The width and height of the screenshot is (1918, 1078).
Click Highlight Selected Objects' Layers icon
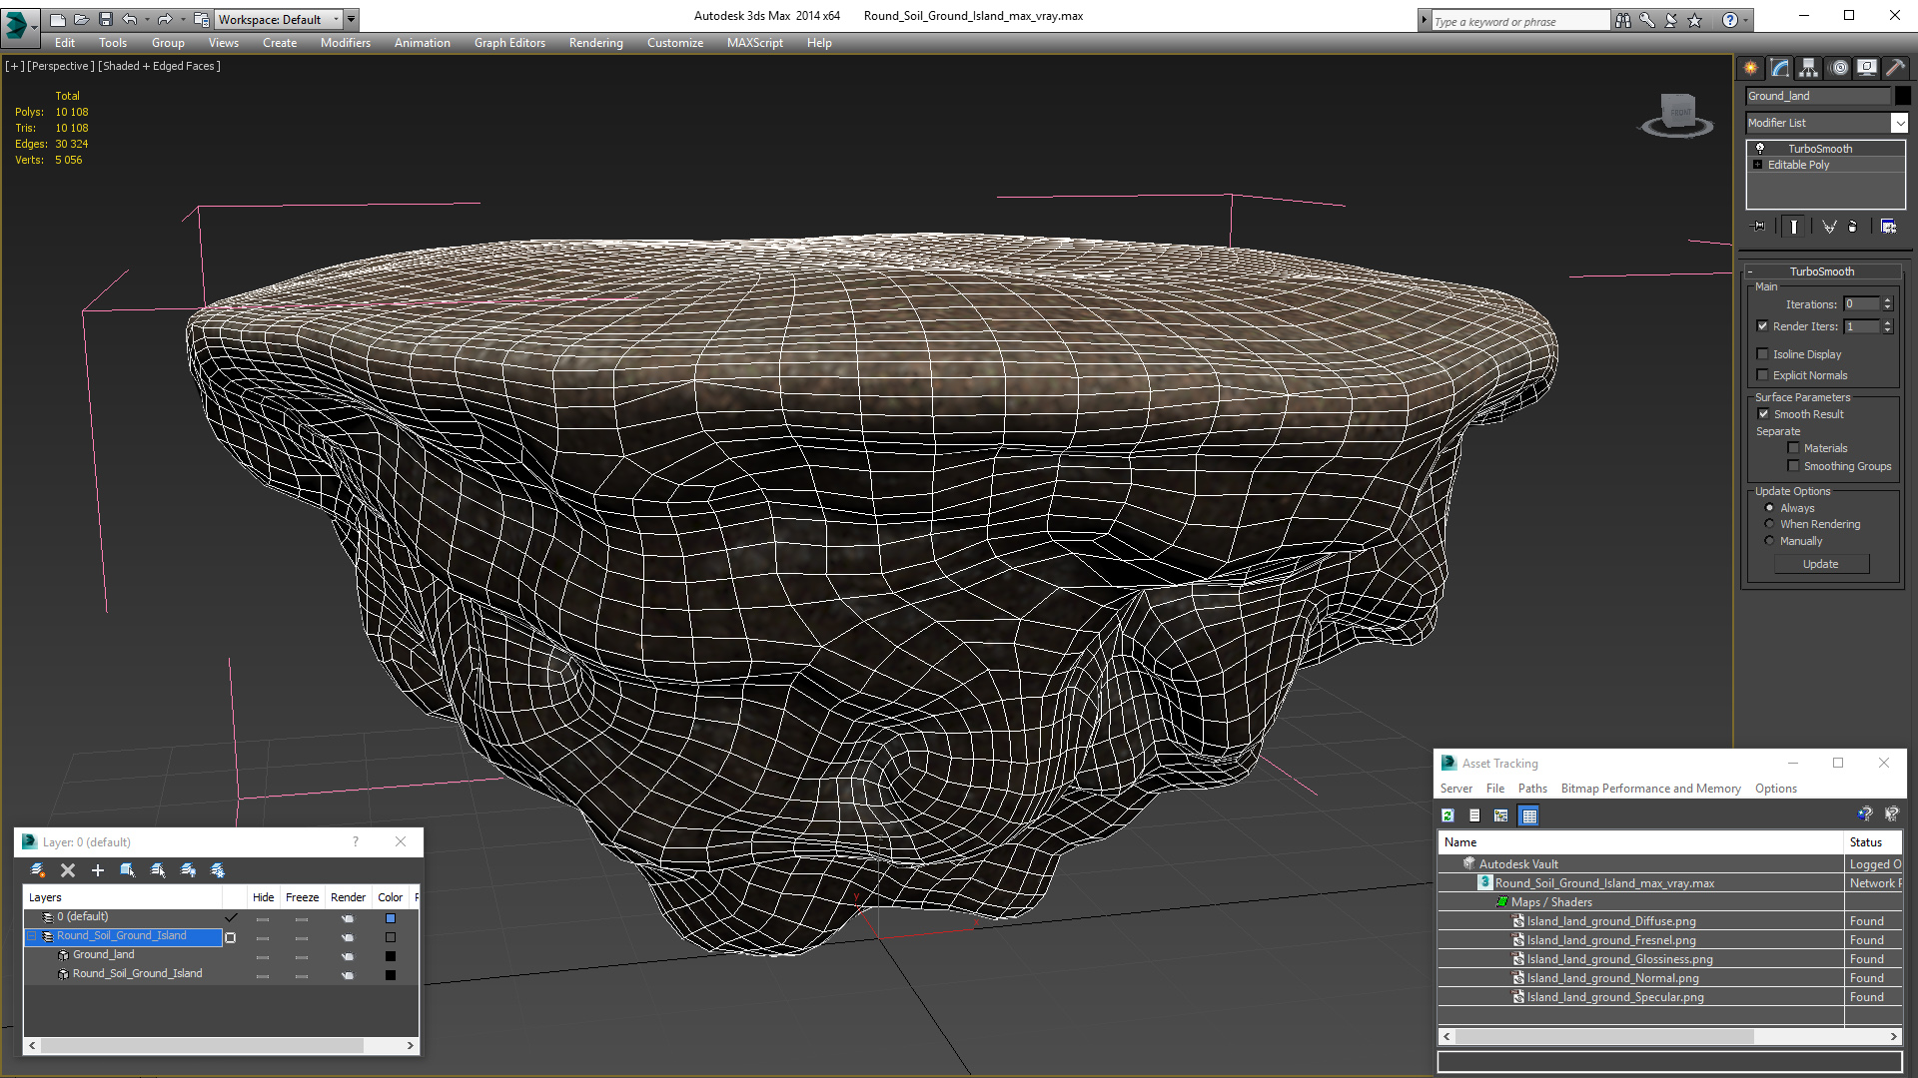pyautogui.click(x=158, y=870)
